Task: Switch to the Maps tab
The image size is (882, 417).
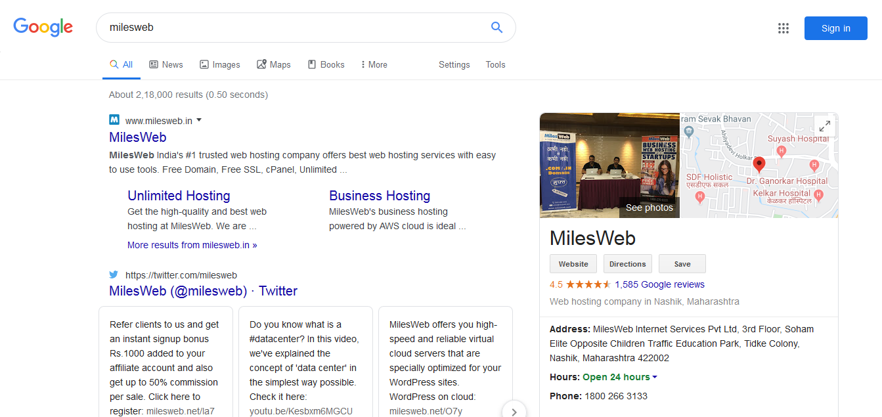Action: pyautogui.click(x=273, y=64)
